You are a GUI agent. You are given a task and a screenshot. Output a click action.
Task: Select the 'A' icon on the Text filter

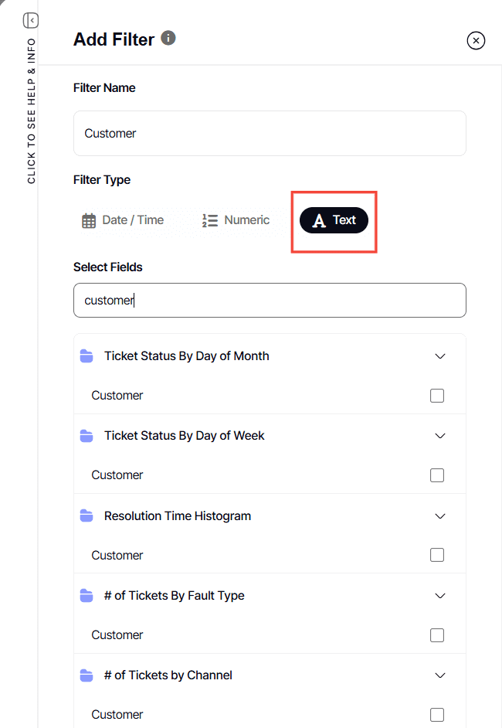point(319,220)
